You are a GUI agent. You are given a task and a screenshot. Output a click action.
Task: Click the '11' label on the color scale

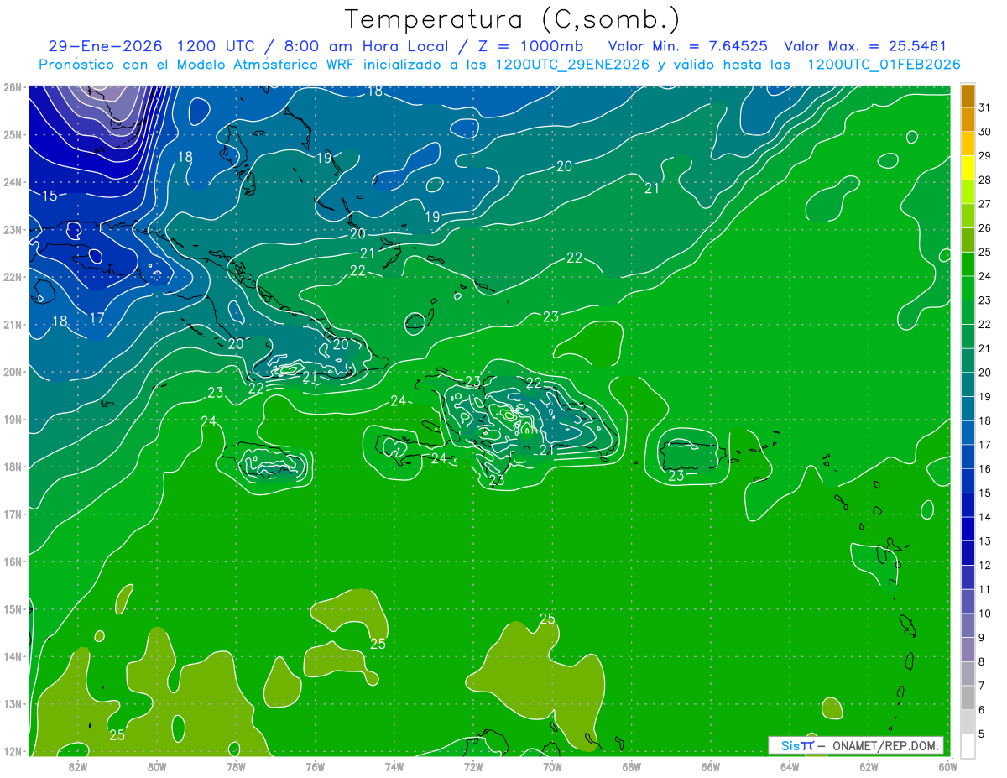point(984,589)
